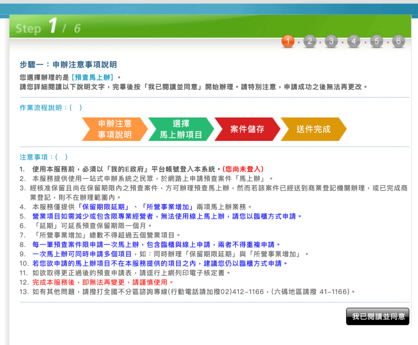Click the 我已閱讀並同意 button
Image resolution: width=418 pixels, height=345 pixels.
[378, 316]
